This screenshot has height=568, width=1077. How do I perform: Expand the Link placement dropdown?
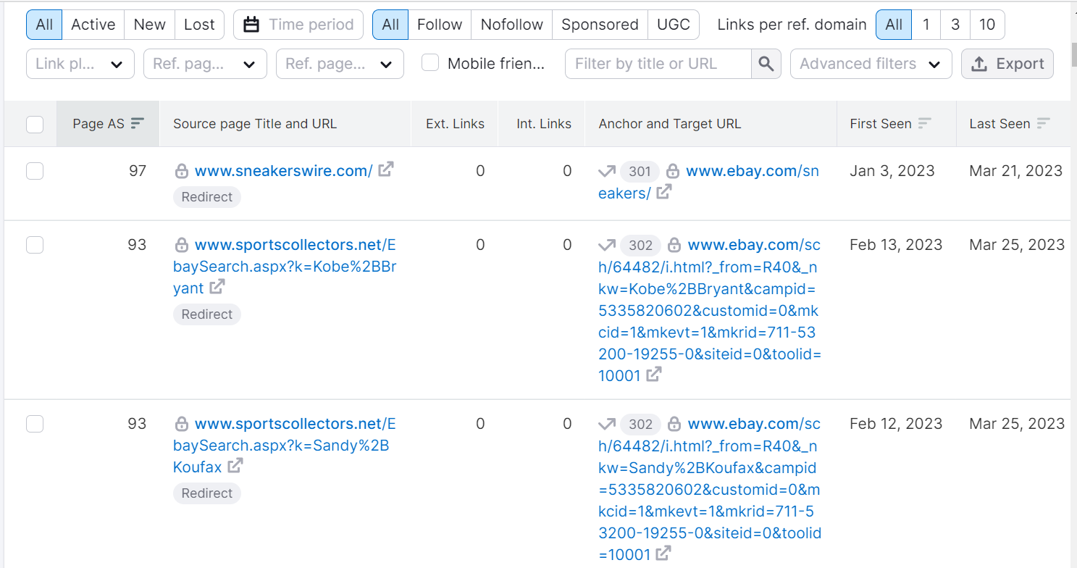point(80,64)
